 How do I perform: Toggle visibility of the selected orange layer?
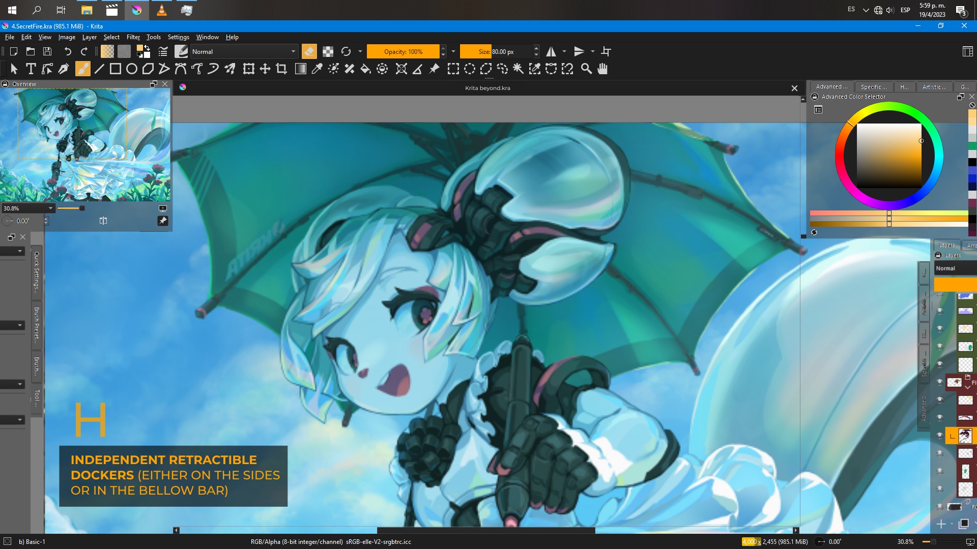tap(939, 436)
